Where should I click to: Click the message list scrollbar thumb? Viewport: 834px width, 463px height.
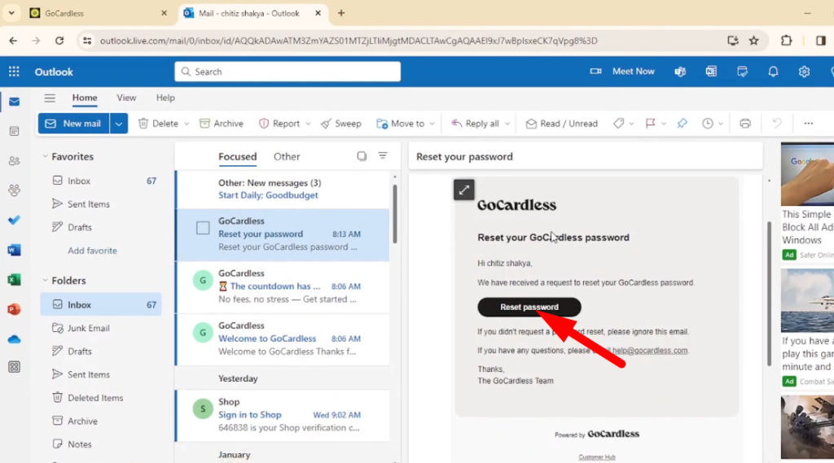tap(395, 214)
